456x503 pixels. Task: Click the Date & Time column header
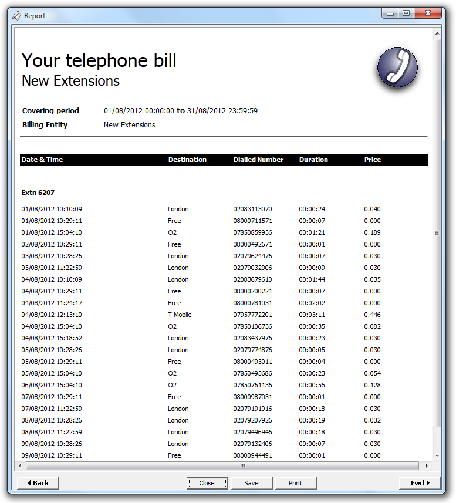coord(42,160)
